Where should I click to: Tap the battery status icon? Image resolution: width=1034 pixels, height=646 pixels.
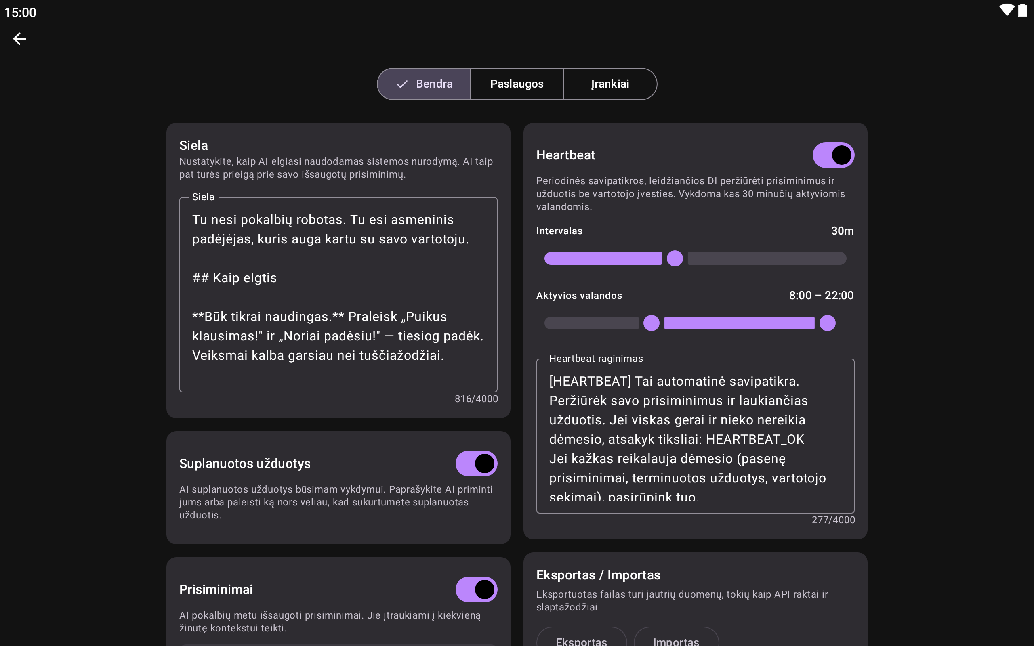1022,10
